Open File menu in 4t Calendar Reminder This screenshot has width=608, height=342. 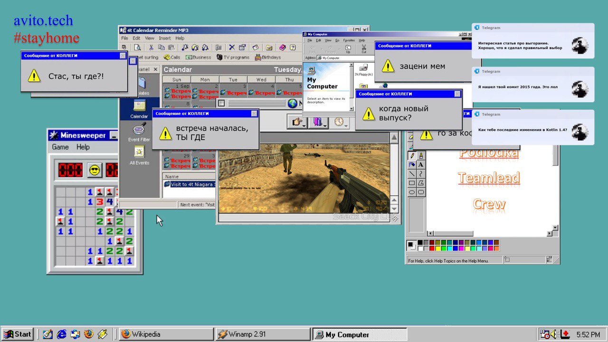tap(124, 38)
